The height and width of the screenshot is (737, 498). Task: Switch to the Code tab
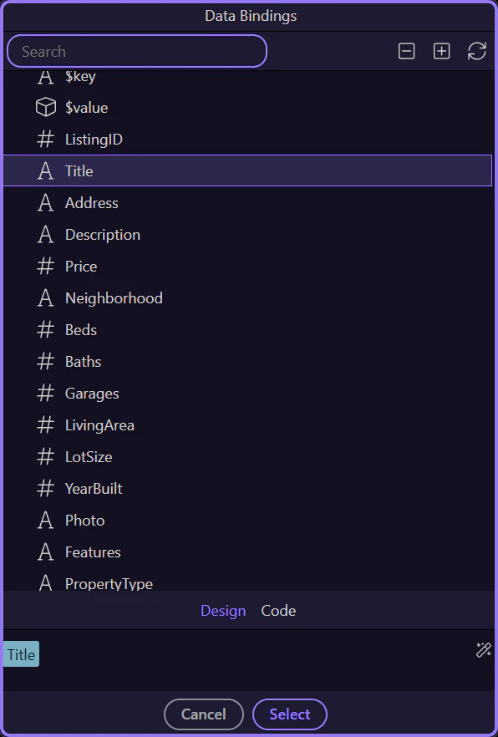click(278, 611)
